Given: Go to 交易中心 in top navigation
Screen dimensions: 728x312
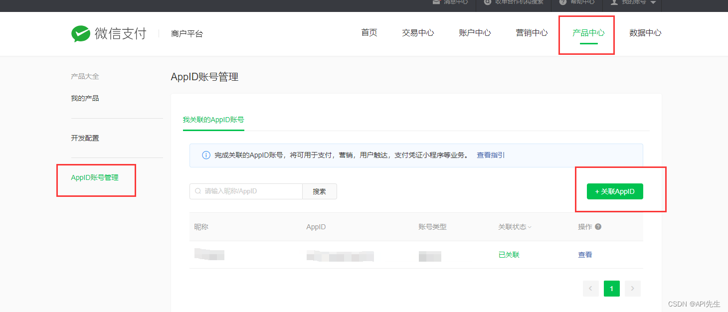Looking at the screenshot, I should [418, 33].
